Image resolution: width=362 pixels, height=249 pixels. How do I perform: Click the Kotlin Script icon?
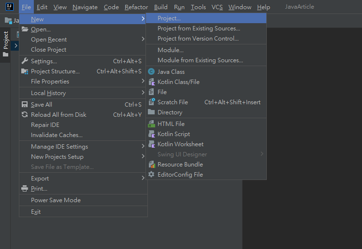pyautogui.click(x=151, y=134)
